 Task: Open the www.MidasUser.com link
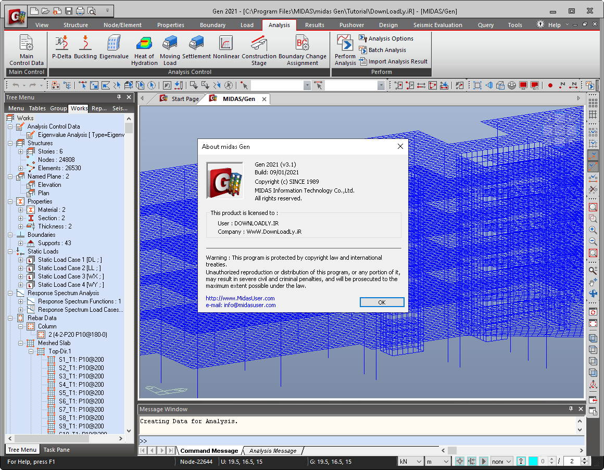pyautogui.click(x=240, y=298)
